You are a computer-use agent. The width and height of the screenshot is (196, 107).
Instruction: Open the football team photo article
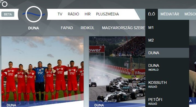coord(42,72)
